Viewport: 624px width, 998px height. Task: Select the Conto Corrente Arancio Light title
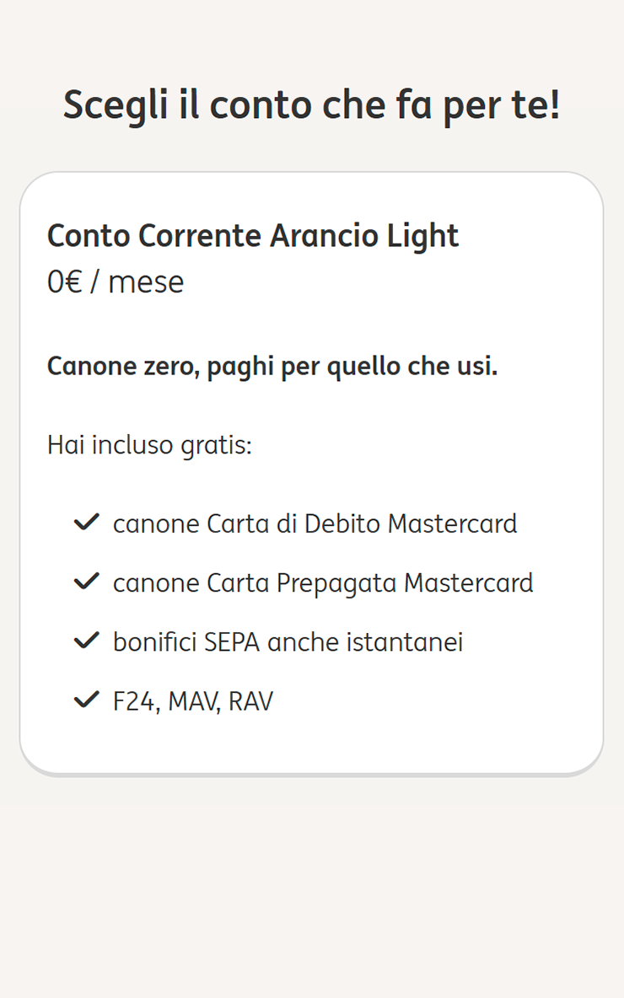pos(253,237)
